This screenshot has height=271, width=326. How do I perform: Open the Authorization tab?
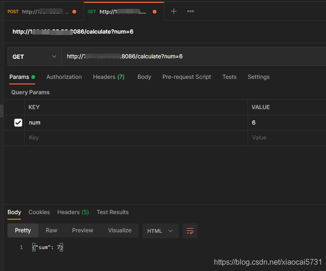[x=64, y=77]
